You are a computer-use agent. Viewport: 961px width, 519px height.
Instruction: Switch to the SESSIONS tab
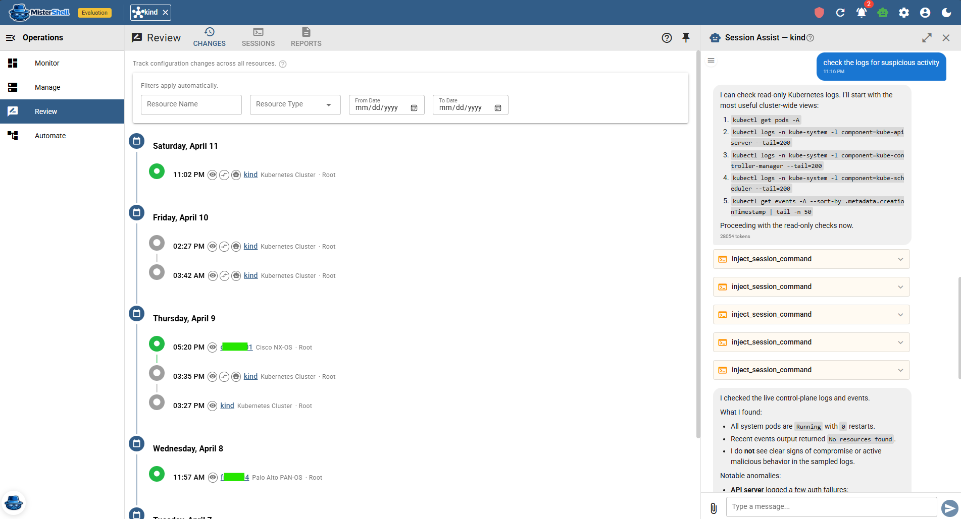tap(258, 37)
